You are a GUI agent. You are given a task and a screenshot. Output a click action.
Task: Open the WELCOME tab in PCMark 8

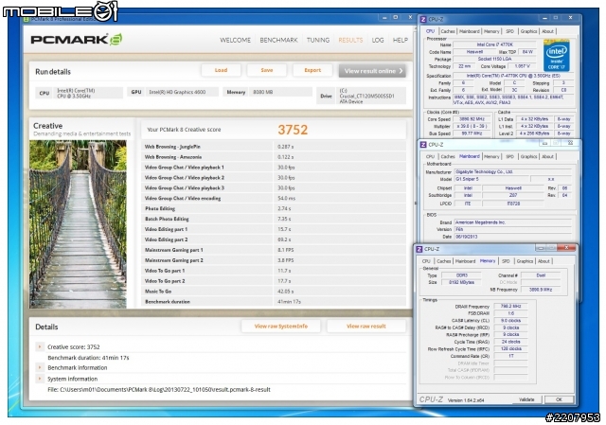235,40
